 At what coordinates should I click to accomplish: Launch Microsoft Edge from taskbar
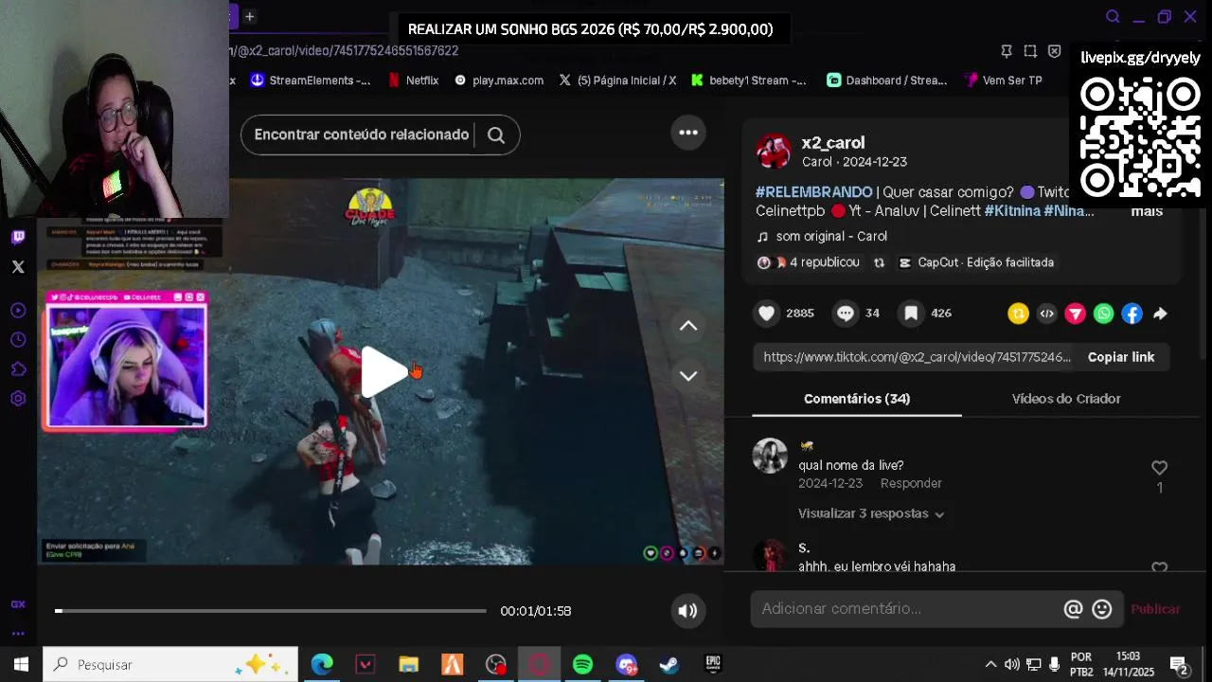[x=322, y=665]
